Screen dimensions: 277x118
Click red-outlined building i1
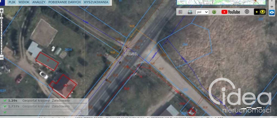click(47, 61)
